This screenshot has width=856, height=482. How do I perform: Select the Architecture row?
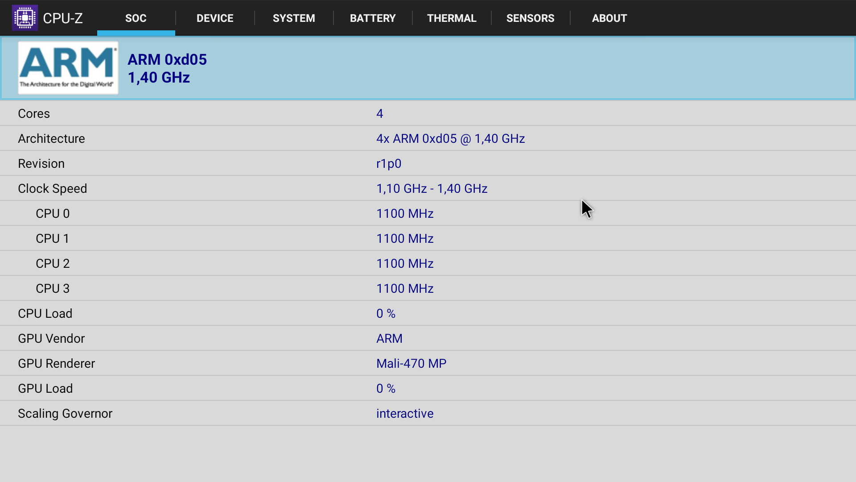pyautogui.click(x=428, y=138)
